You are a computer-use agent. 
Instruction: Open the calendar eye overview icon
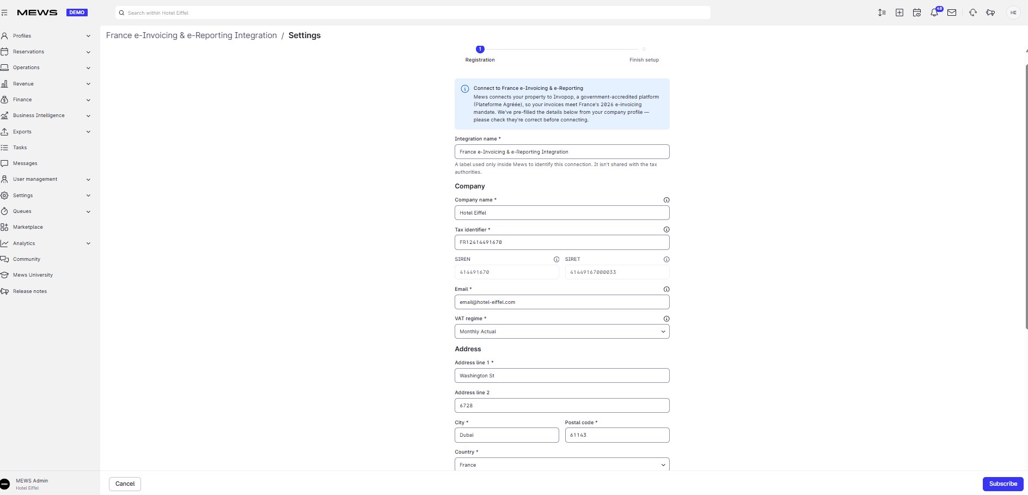click(x=917, y=13)
